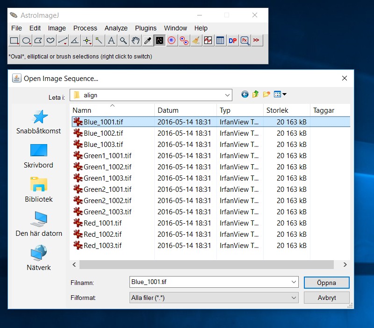
Task: Select the Oval selection tool
Action: point(26,40)
